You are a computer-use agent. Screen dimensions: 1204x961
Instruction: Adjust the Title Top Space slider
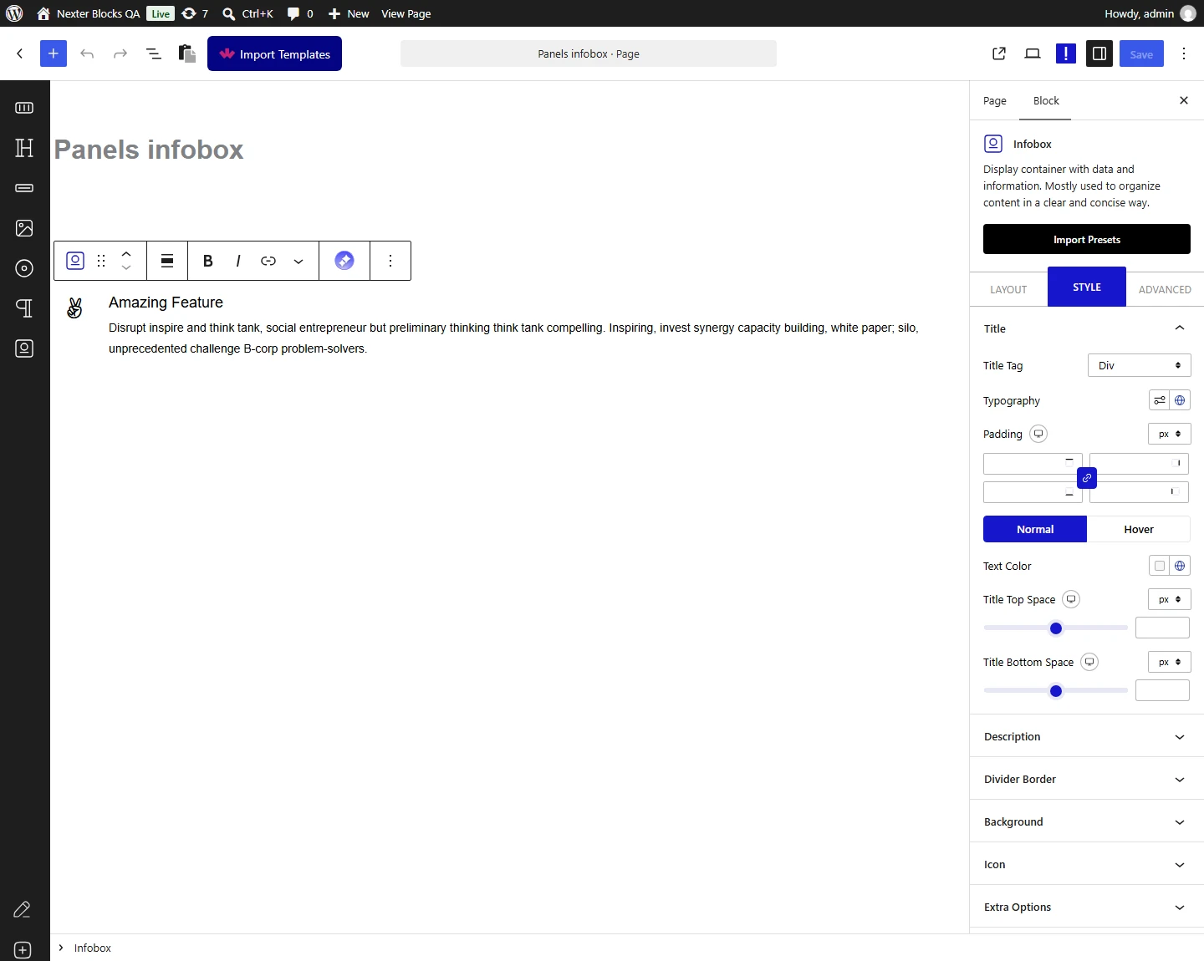[1056, 628]
